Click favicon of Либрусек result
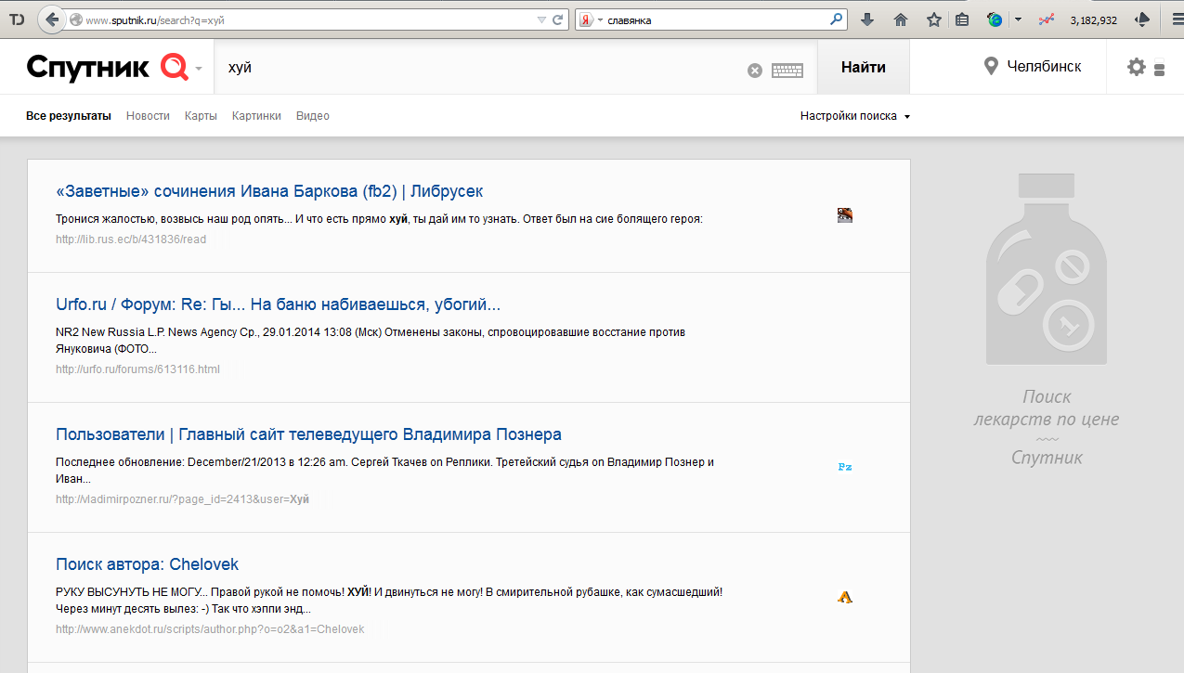The image size is (1184, 673). click(845, 215)
